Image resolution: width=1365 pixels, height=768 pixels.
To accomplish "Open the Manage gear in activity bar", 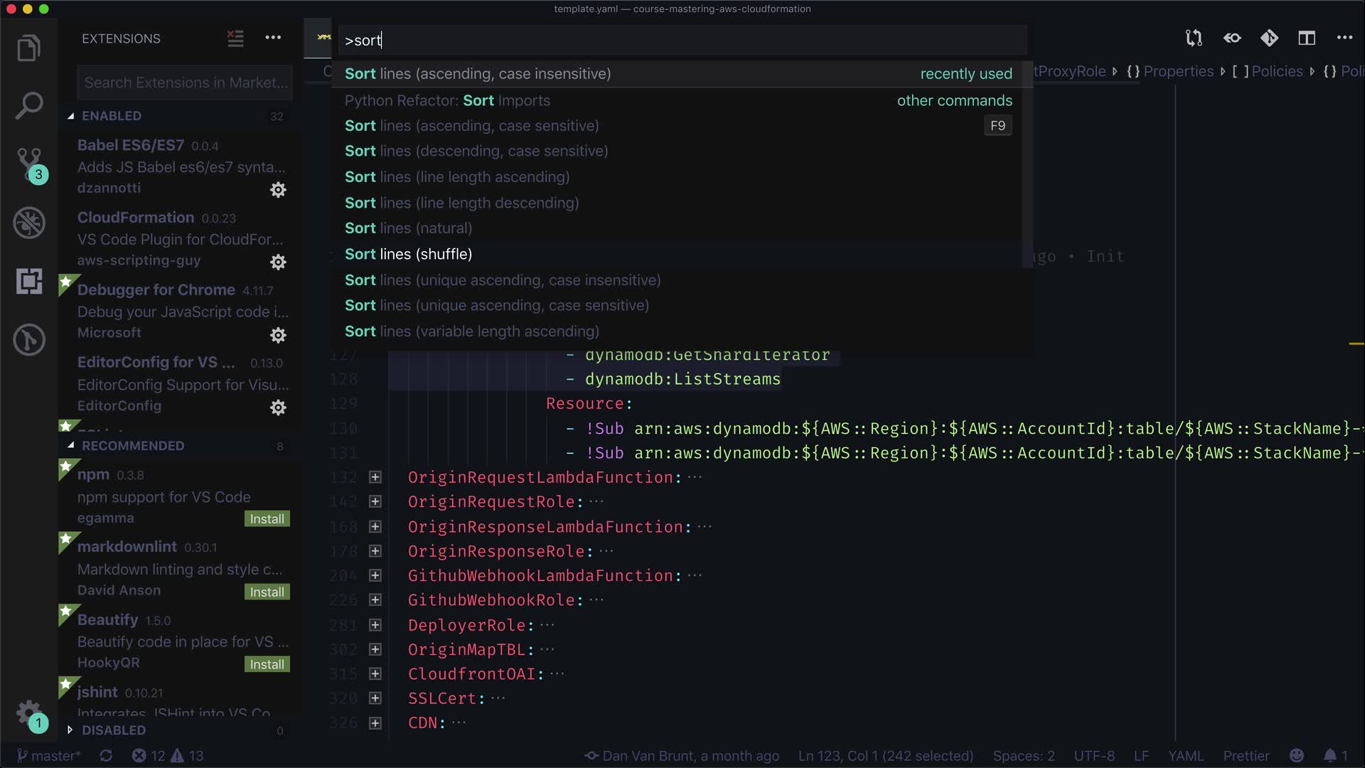I will (28, 712).
